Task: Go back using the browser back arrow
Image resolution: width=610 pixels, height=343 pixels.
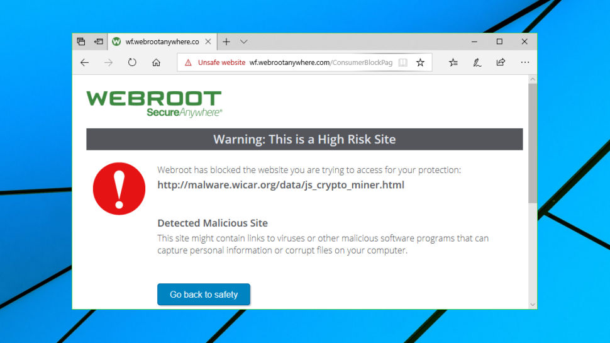Action: (84, 62)
